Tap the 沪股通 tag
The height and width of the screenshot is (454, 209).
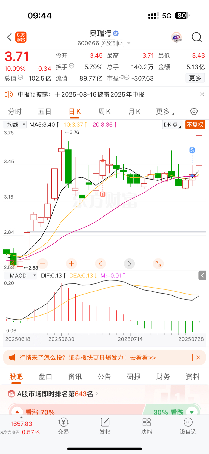click(109, 43)
